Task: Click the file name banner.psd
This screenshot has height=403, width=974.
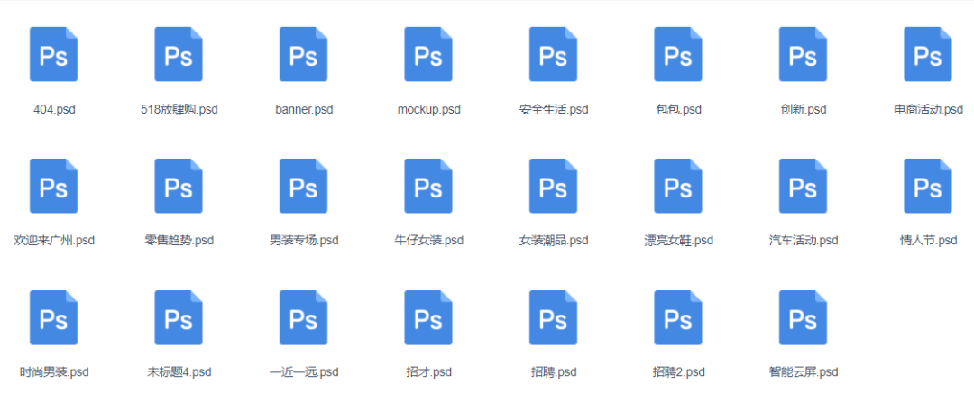Action: click(304, 110)
